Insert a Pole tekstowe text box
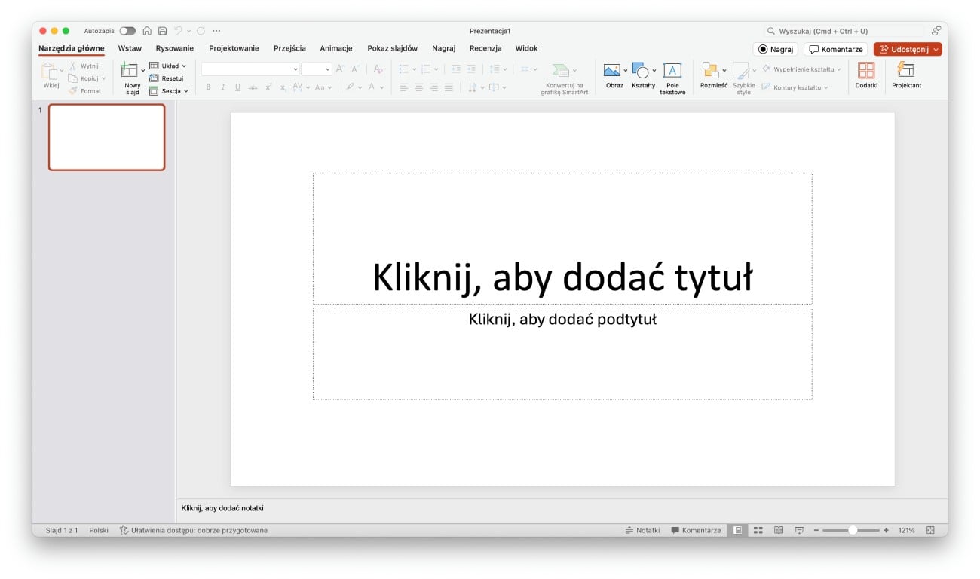 click(672, 79)
